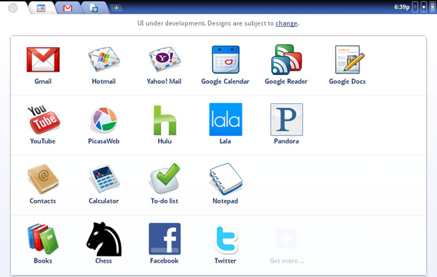Click the 'Get more...' text
437x277 pixels.
(287, 261)
